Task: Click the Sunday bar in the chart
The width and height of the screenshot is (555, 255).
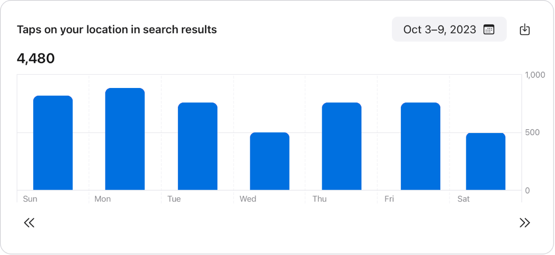Action: pyautogui.click(x=53, y=142)
